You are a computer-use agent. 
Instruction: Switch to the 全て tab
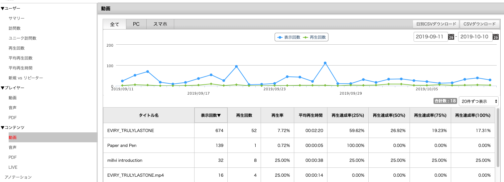(x=114, y=24)
